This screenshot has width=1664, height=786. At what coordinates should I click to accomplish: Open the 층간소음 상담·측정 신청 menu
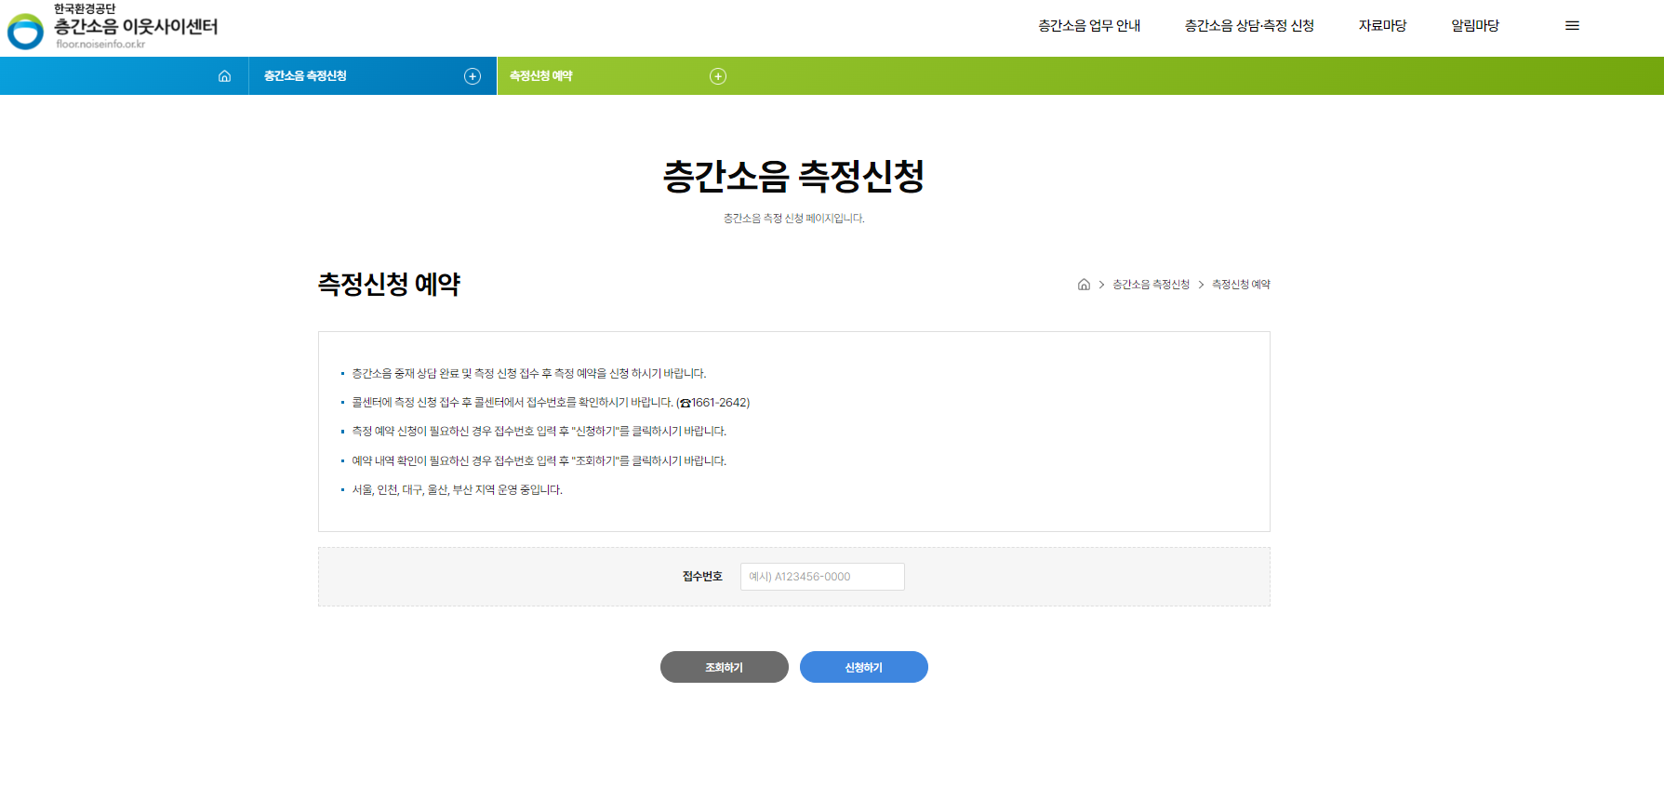point(1249,26)
